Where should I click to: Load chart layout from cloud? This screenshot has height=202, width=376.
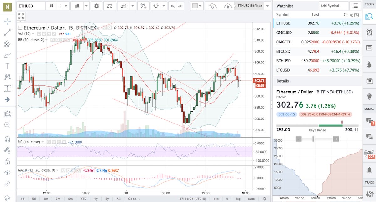212,6
